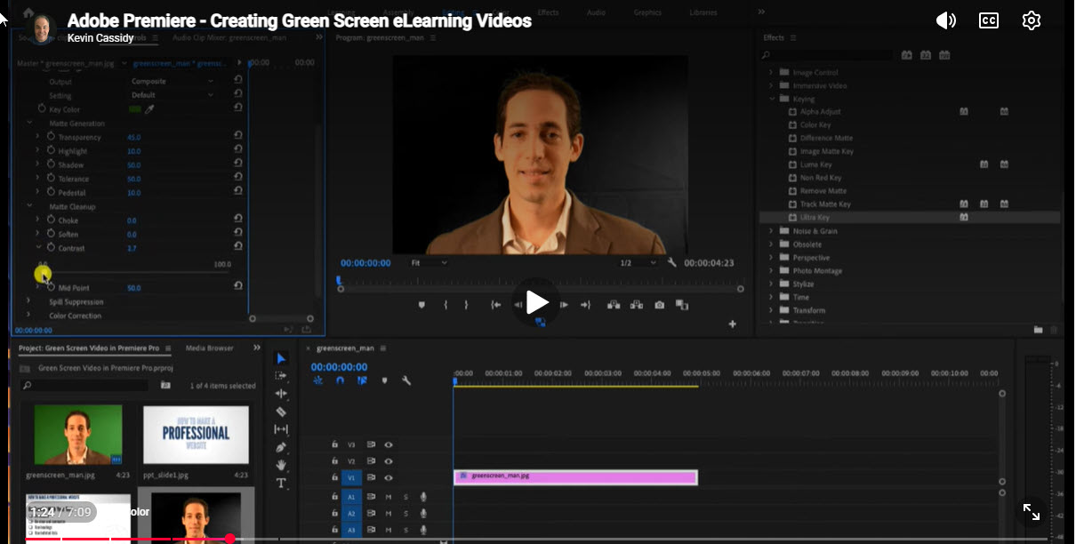Pick the Hand tool
The image size is (1076, 544).
(281, 465)
